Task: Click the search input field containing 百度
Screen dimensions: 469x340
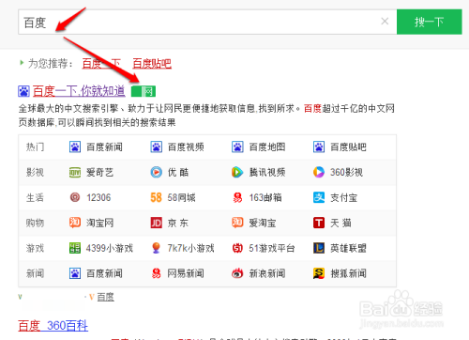Action: pyautogui.click(x=207, y=22)
